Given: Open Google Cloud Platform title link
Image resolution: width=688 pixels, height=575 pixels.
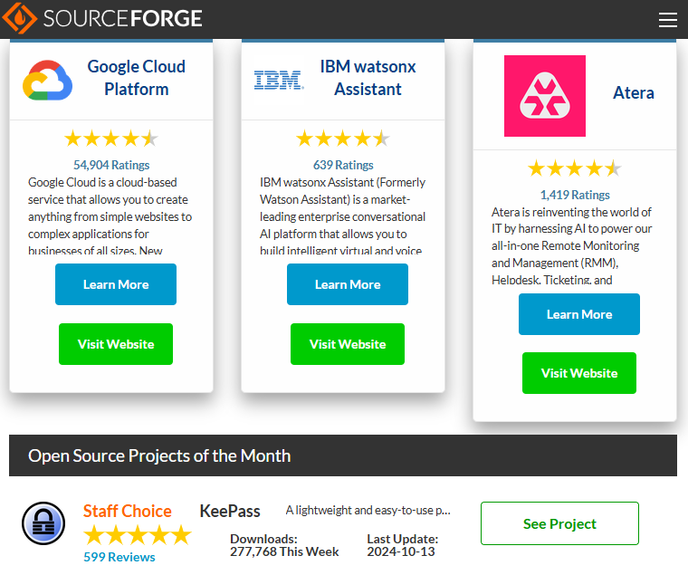Looking at the screenshot, I should (x=137, y=78).
